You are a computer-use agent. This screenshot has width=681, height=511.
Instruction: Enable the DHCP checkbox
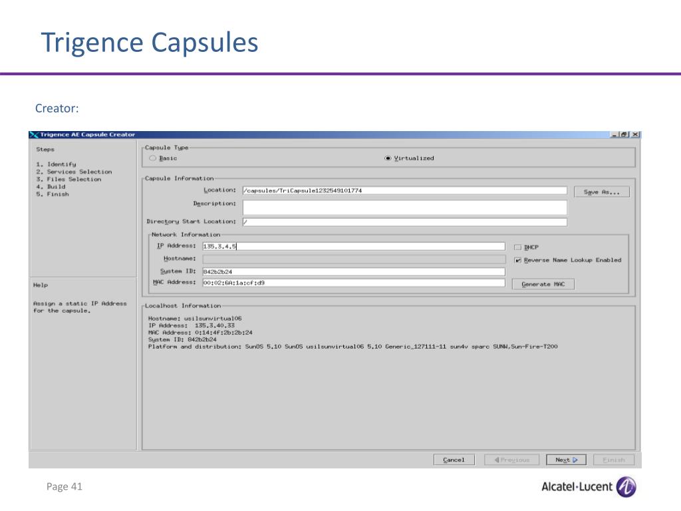pyautogui.click(x=517, y=248)
